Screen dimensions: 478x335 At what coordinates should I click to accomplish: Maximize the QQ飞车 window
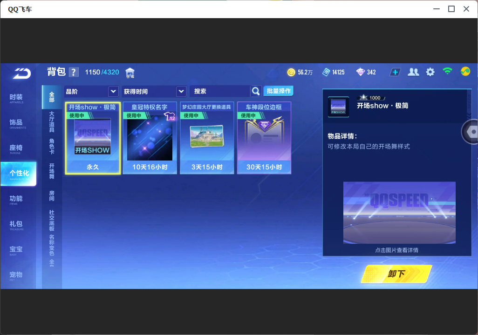tap(451, 9)
